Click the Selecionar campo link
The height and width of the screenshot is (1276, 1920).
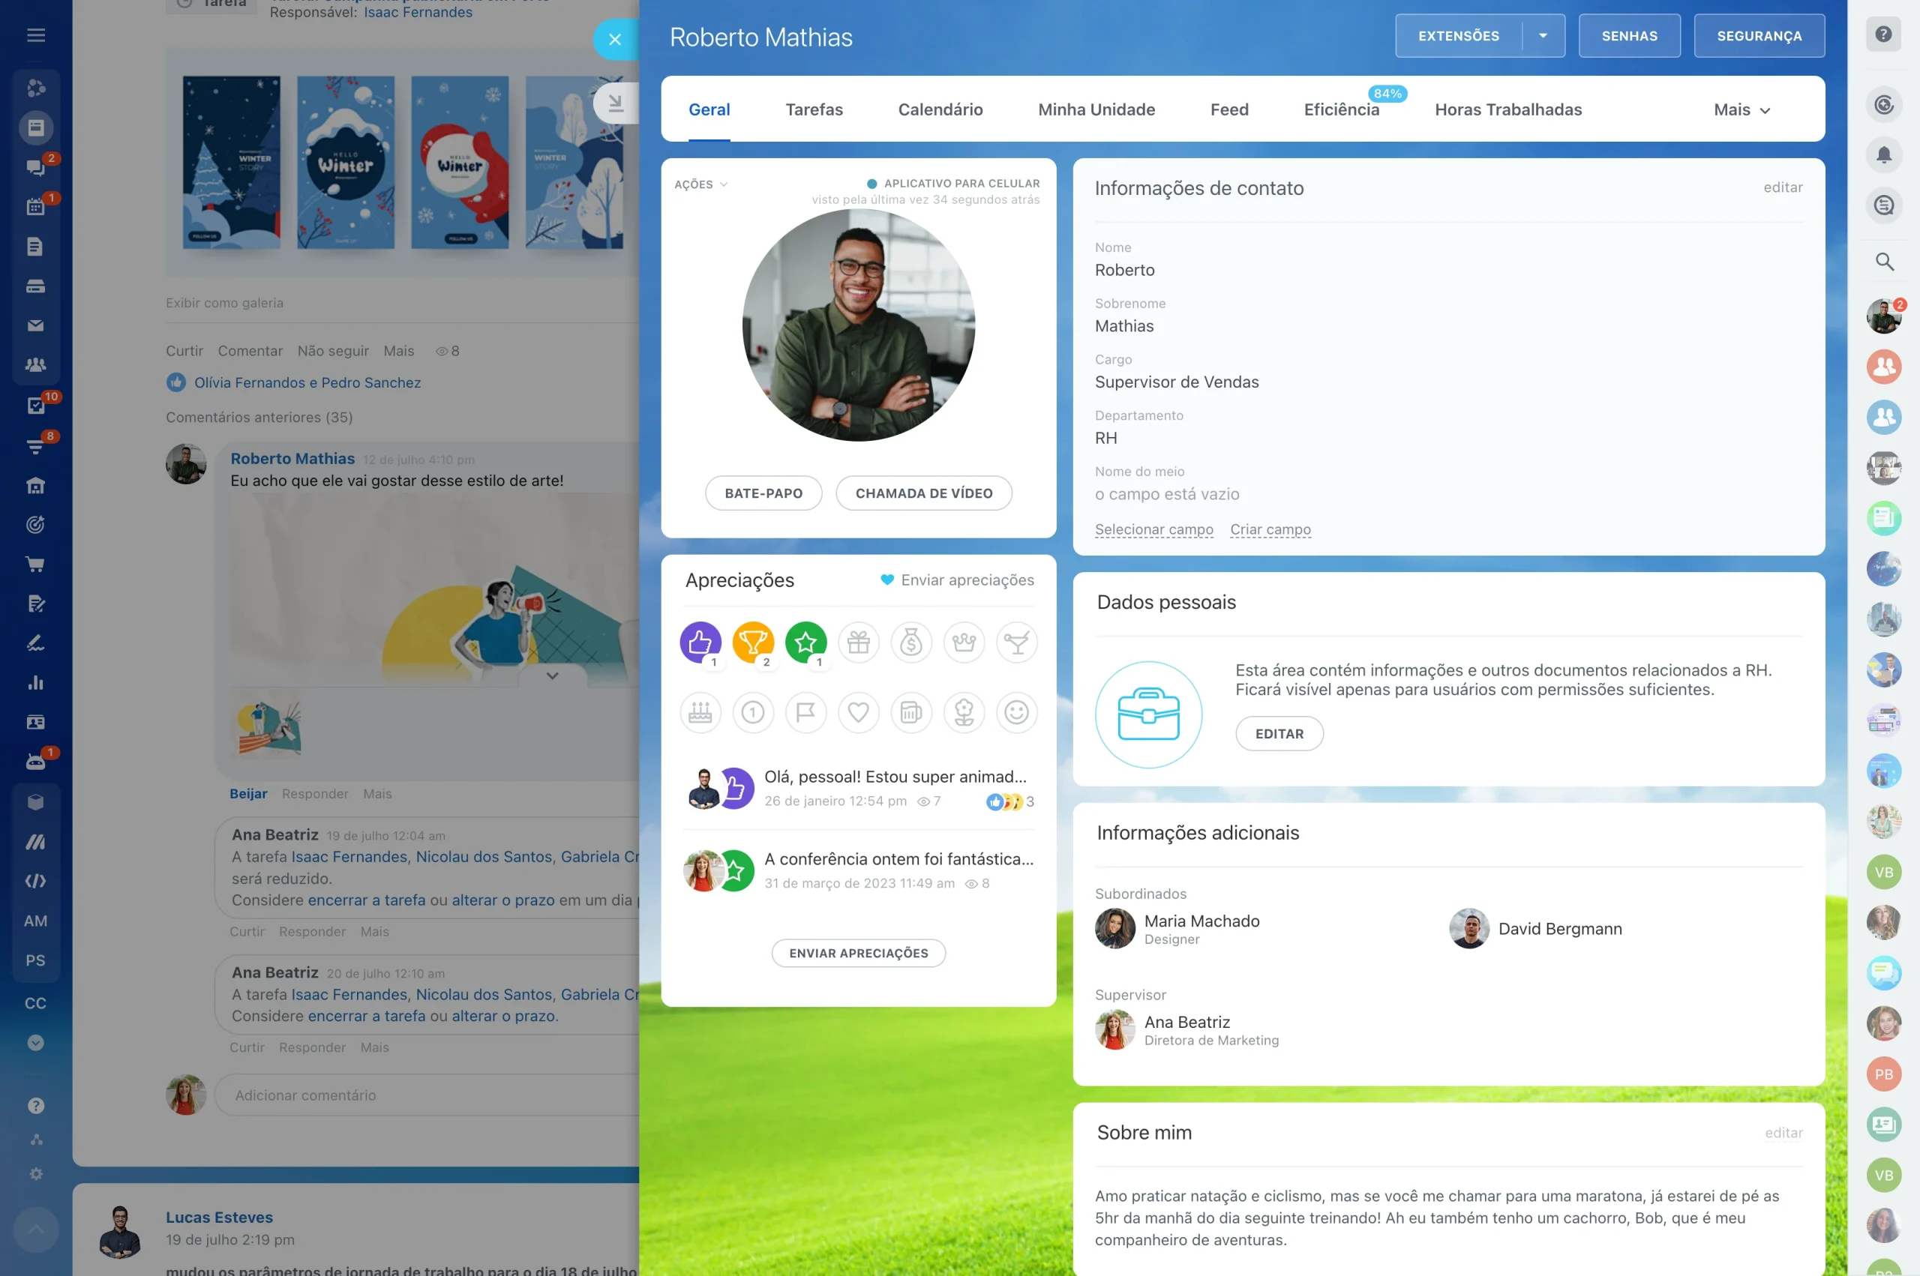tap(1154, 530)
